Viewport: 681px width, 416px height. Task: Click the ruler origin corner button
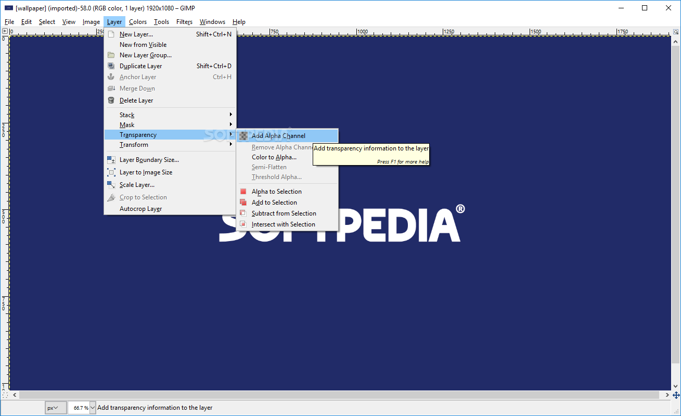(5, 32)
